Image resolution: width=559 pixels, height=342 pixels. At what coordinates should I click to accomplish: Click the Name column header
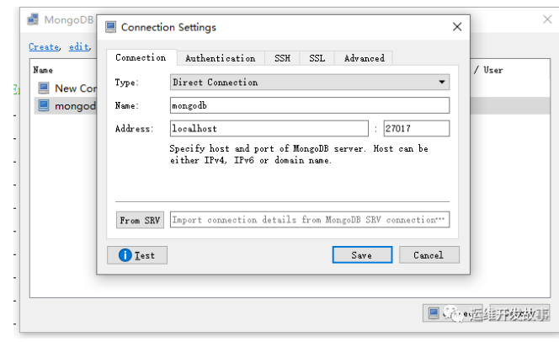(43, 70)
